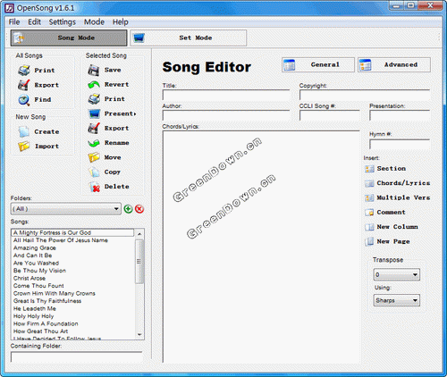The width and height of the screenshot is (447, 377).
Task: Click the Copy pages icon
Action: [94, 172]
